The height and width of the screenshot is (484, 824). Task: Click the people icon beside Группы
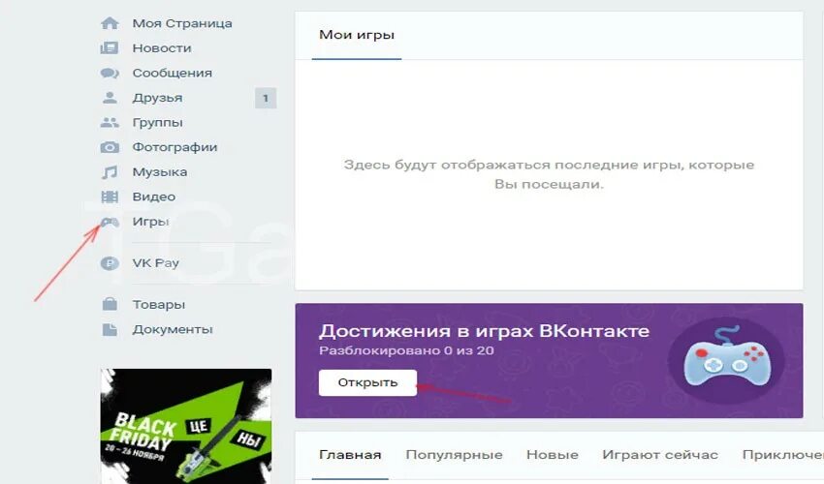click(x=110, y=122)
